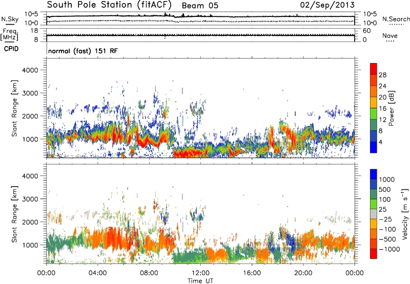410x284 pixels.
Task: Click the 'Nave' legend label
Action: coord(390,35)
